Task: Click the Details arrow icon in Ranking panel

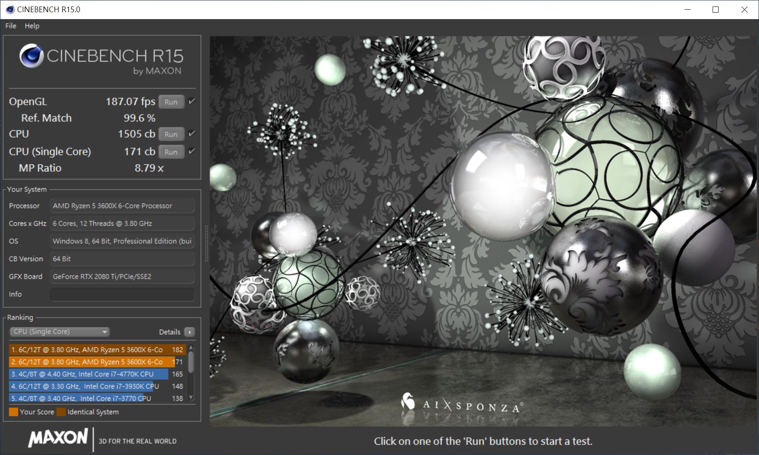Action: point(189,332)
